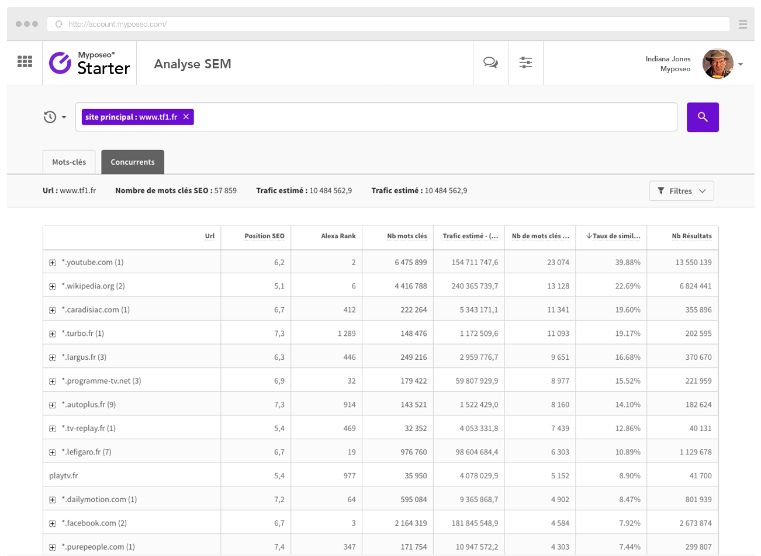Screen dimensions: 761x556
Task: Open the Filtres dropdown
Action: 682,191
